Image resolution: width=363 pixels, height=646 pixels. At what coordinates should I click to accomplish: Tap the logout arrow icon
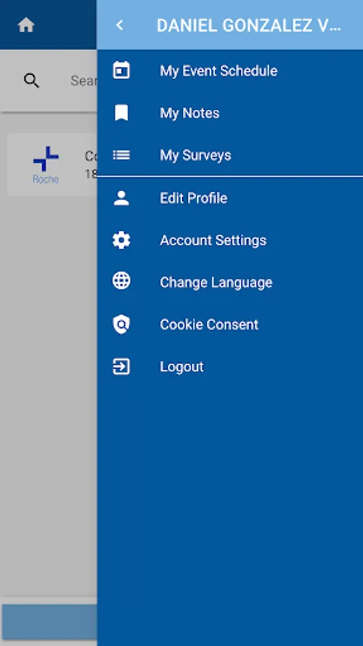[121, 367]
